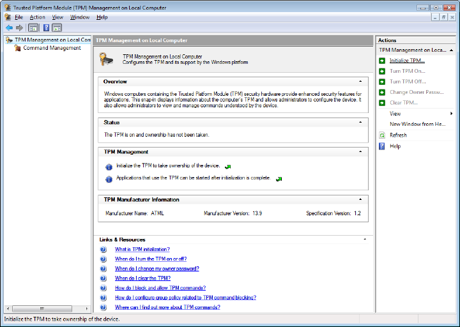Click Help text in the Actions pane
Screen dimensions: 460x327
click(395, 146)
